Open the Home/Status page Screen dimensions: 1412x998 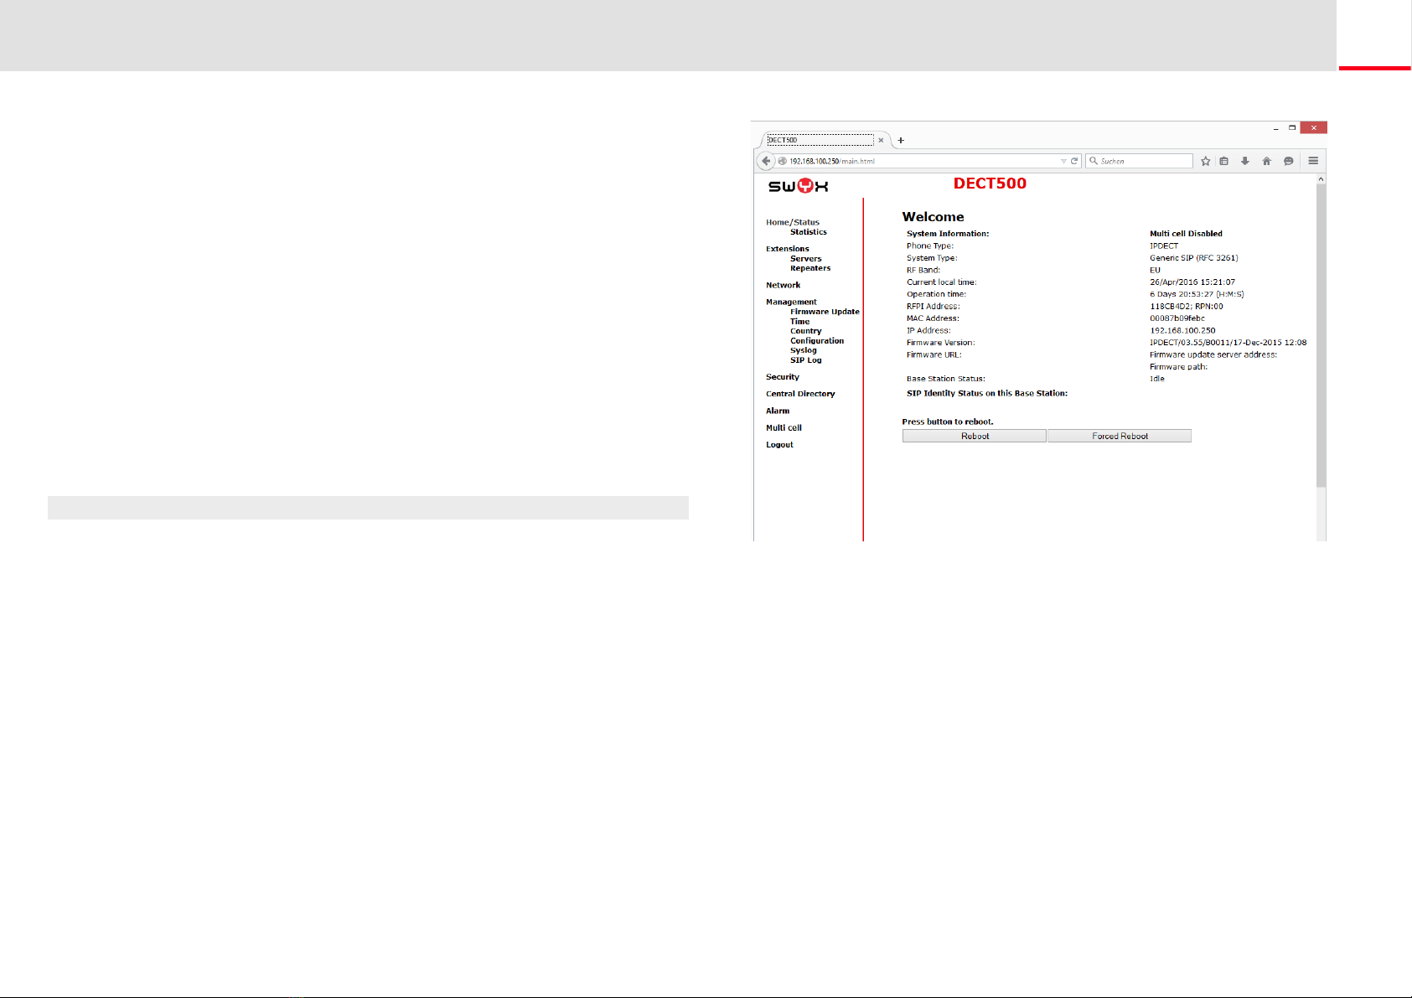pos(793,222)
